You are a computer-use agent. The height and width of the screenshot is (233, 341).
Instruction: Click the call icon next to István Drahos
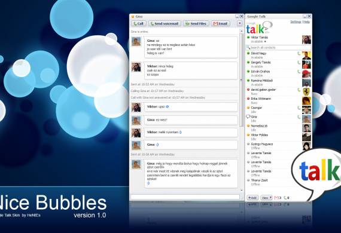point(299,72)
